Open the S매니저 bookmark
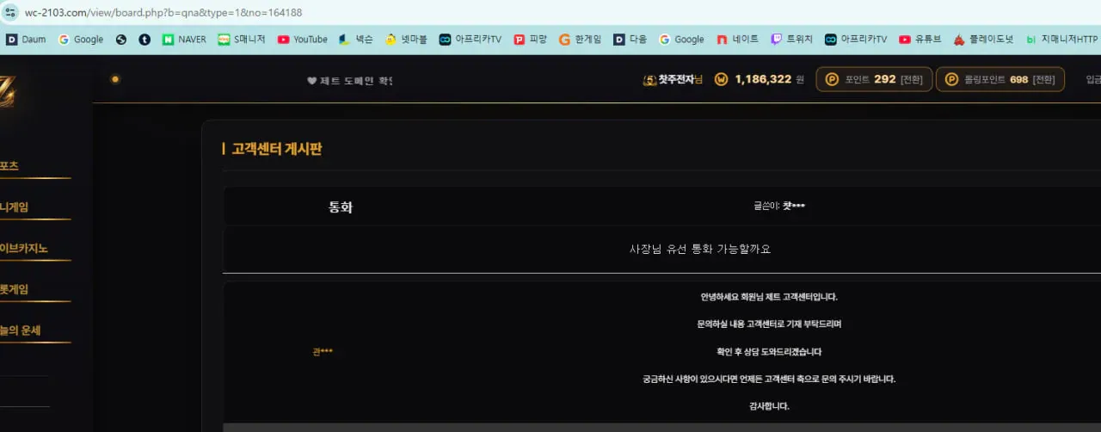This screenshot has width=1101, height=432. click(x=241, y=40)
